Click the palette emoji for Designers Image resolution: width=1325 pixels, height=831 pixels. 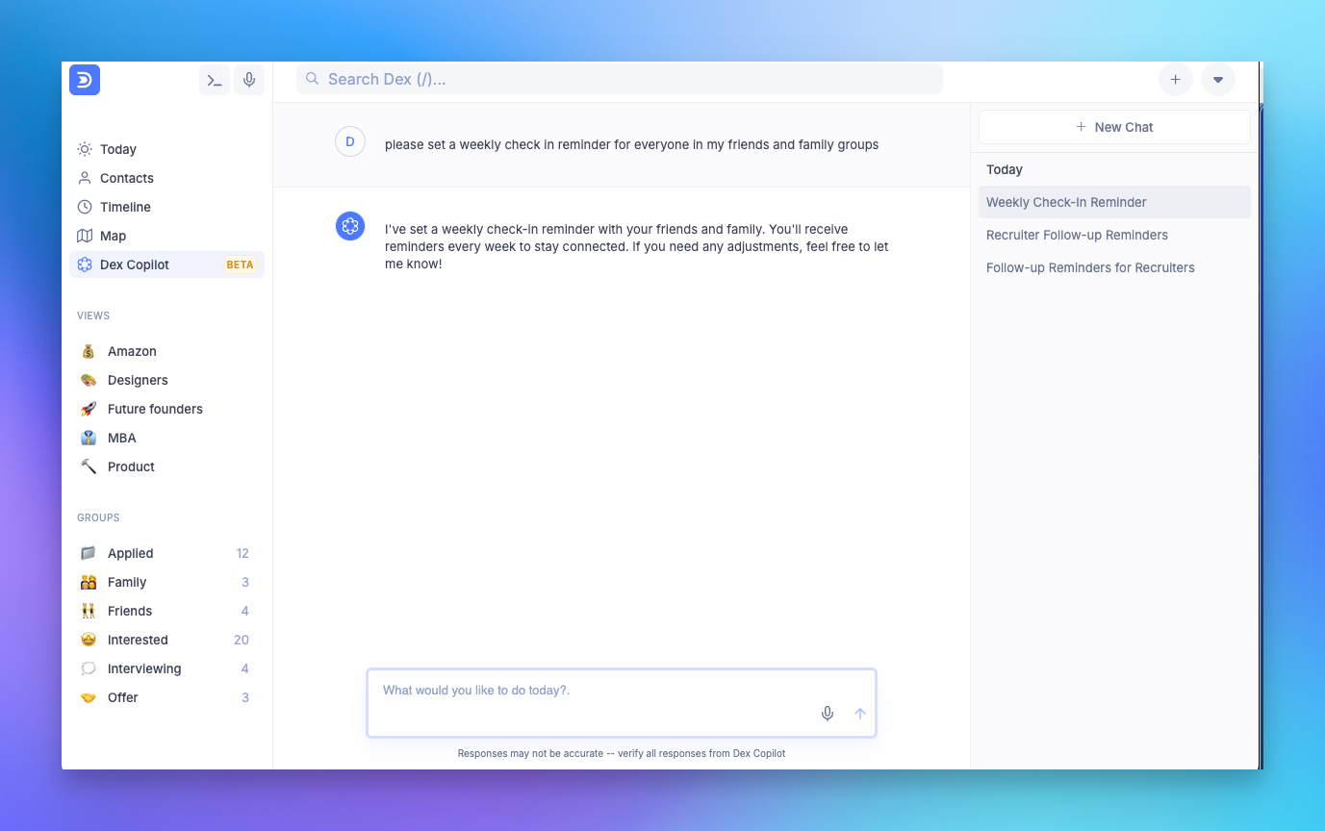(x=89, y=380)
